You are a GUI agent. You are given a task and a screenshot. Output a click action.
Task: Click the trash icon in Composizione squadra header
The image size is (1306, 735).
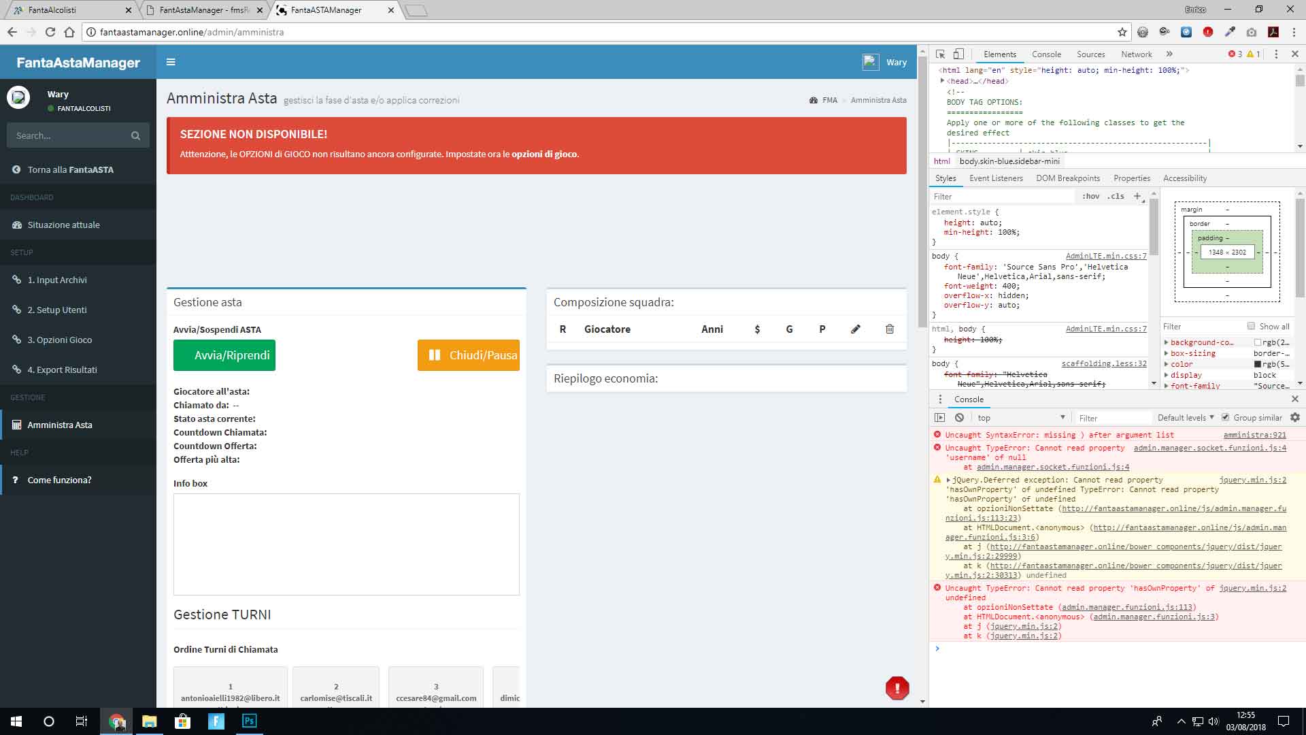[x=890, y=329]
